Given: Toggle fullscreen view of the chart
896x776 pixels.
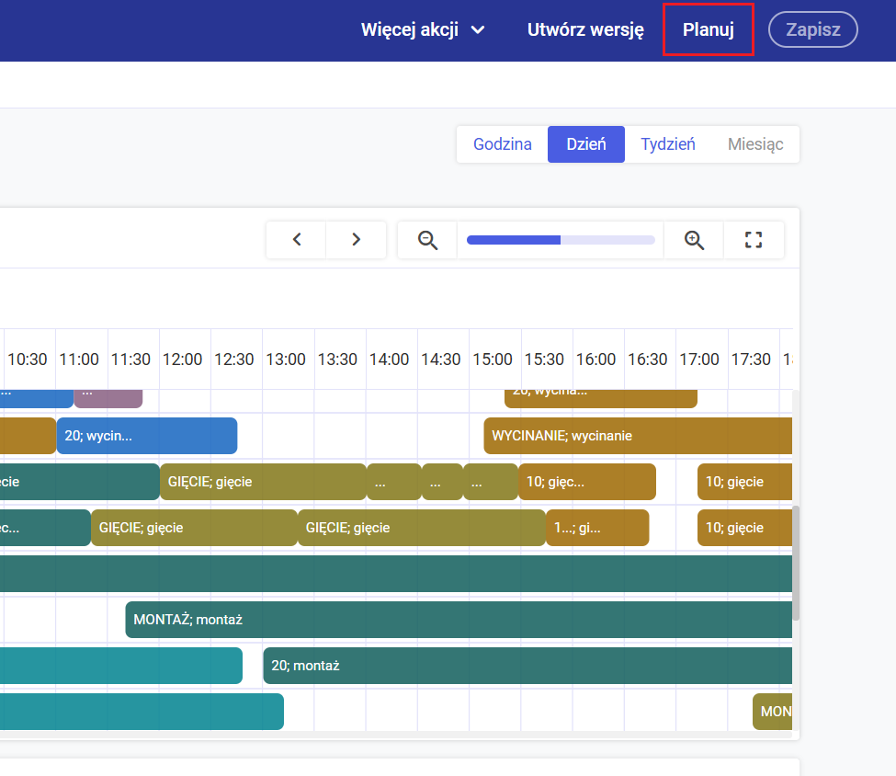Looking at the screenshot, I should pyautogui.click(x=754, y=240).
